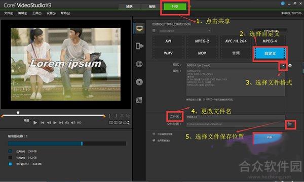Toggle HD preview mode
The image size is (304, 182).
[79, 123]
